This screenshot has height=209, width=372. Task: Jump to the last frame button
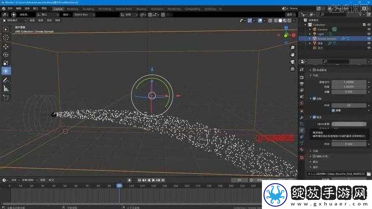coord(163,180)
